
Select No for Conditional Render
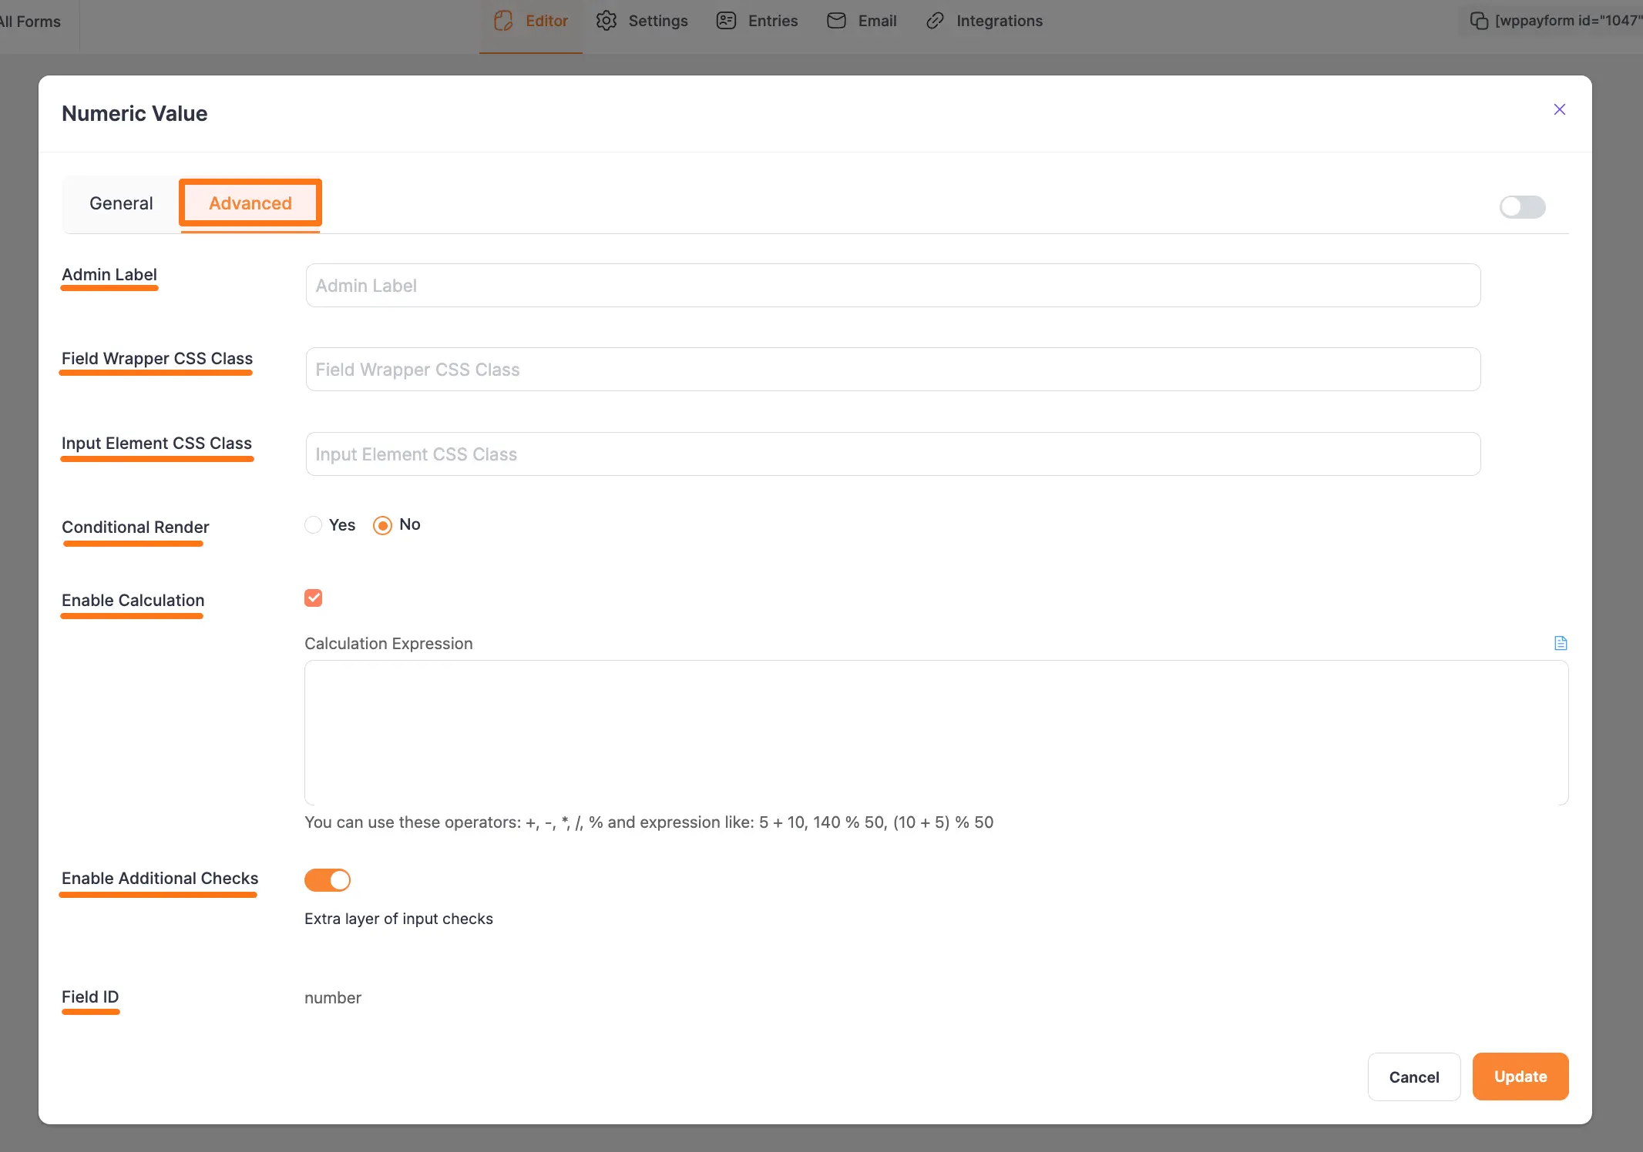tap(383, 524)
